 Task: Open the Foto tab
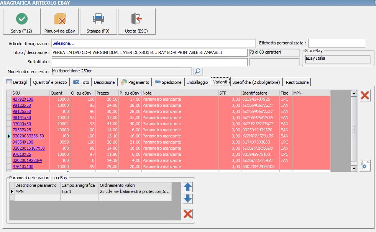(x=81, y=82)
